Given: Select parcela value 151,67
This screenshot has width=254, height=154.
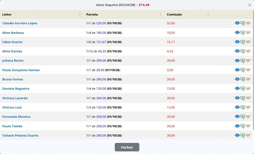Looking at the screenshot, I should [101, 42].
